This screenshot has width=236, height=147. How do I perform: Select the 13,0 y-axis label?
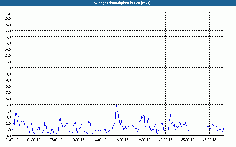8,56
